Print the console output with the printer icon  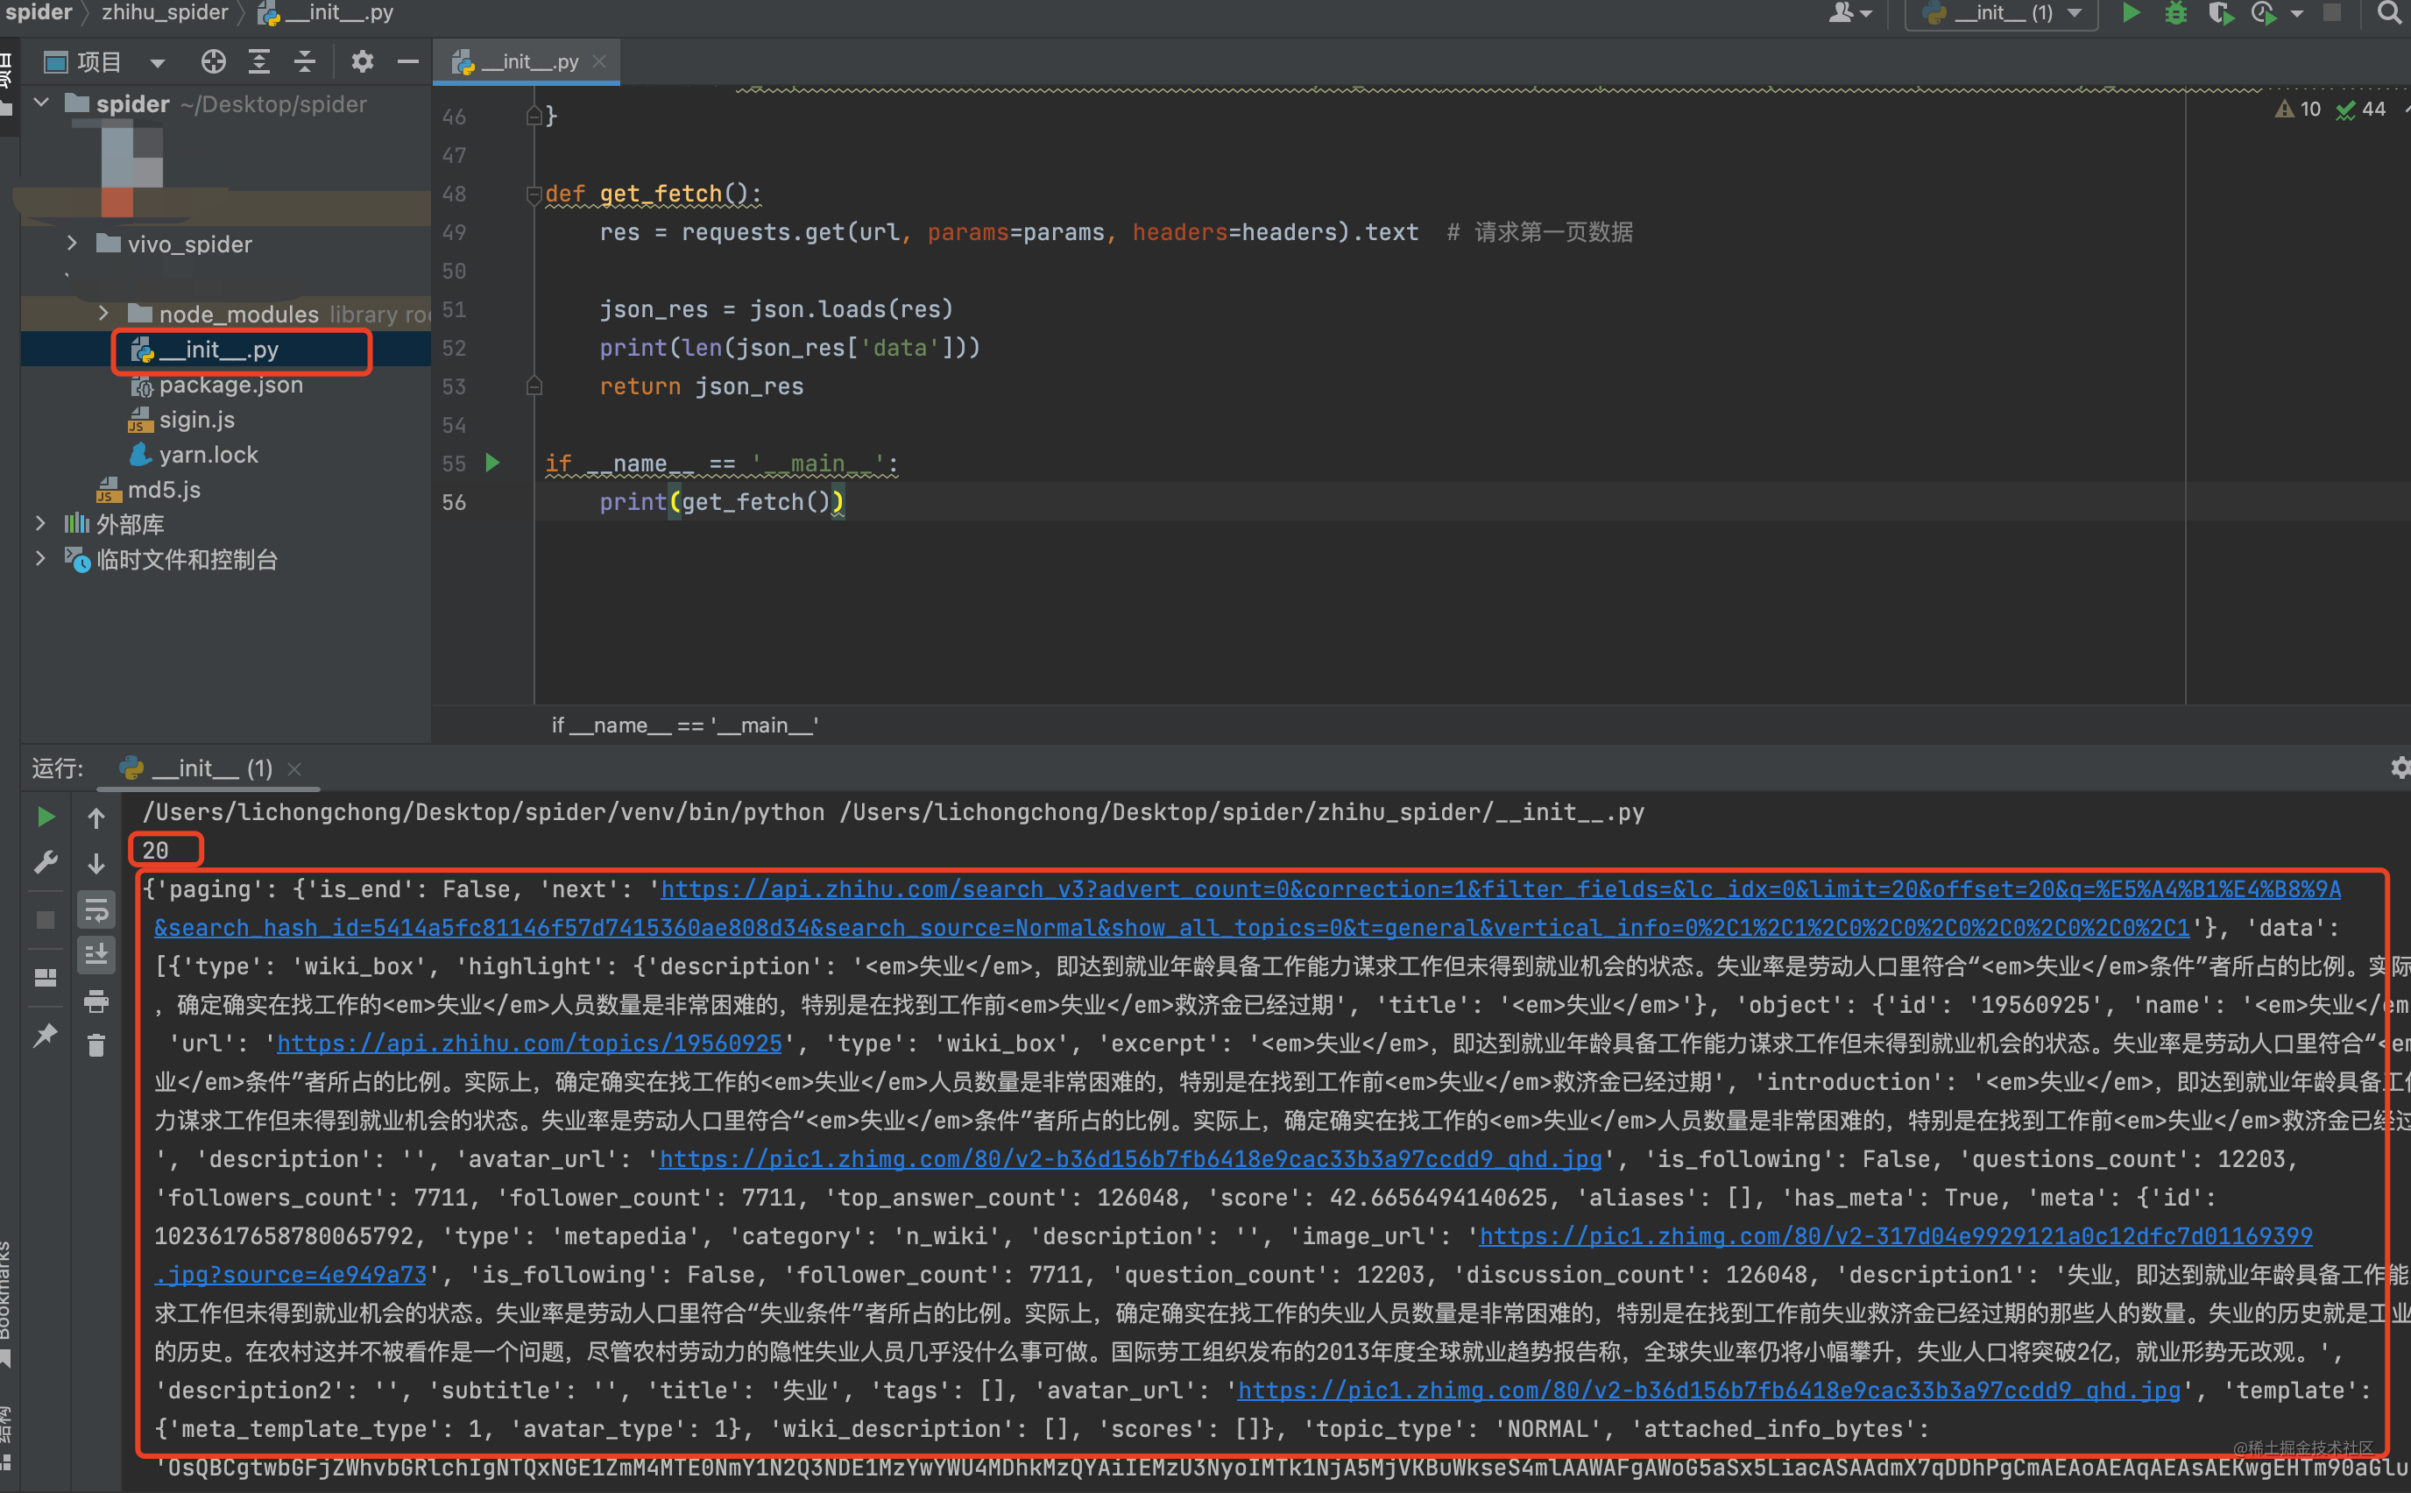pos(95,1001)
